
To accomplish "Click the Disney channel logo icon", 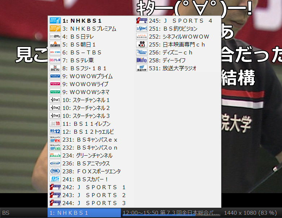I will click(141, 52).
